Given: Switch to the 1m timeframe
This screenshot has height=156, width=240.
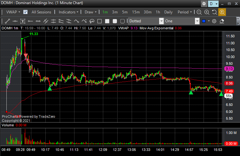Looking at the screenshot, I should point(105,12).
